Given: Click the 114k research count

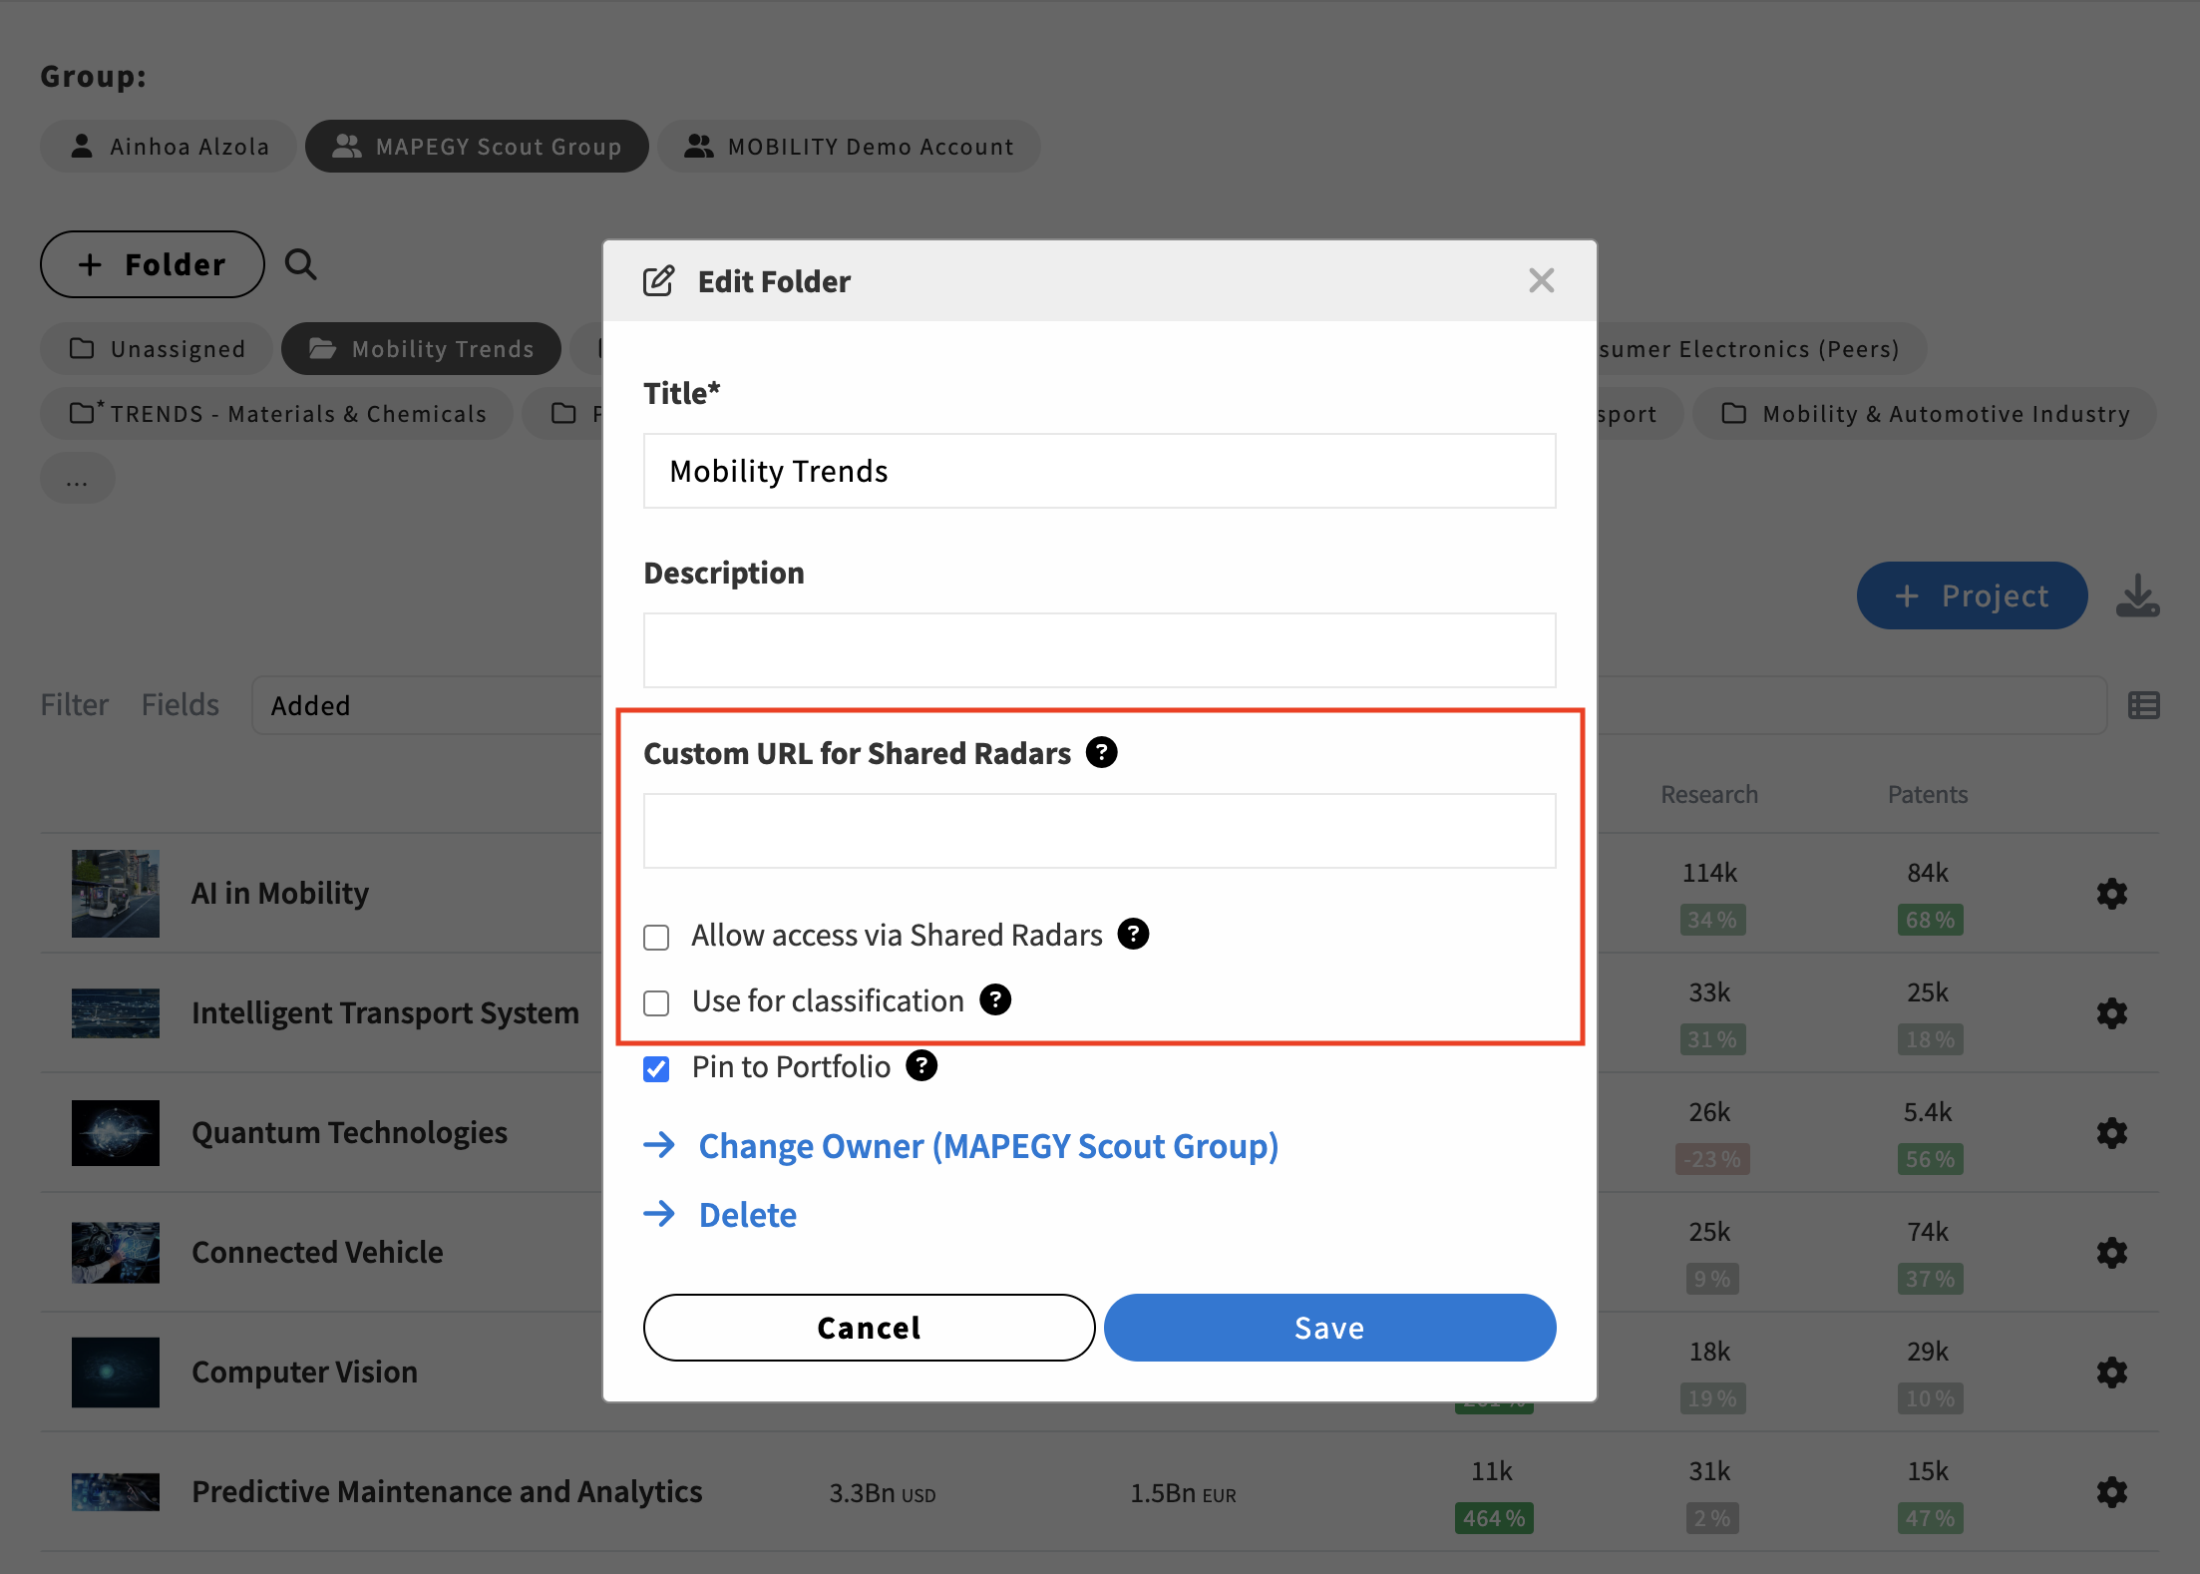Looking at the screenshot, I should [1709, 873].
